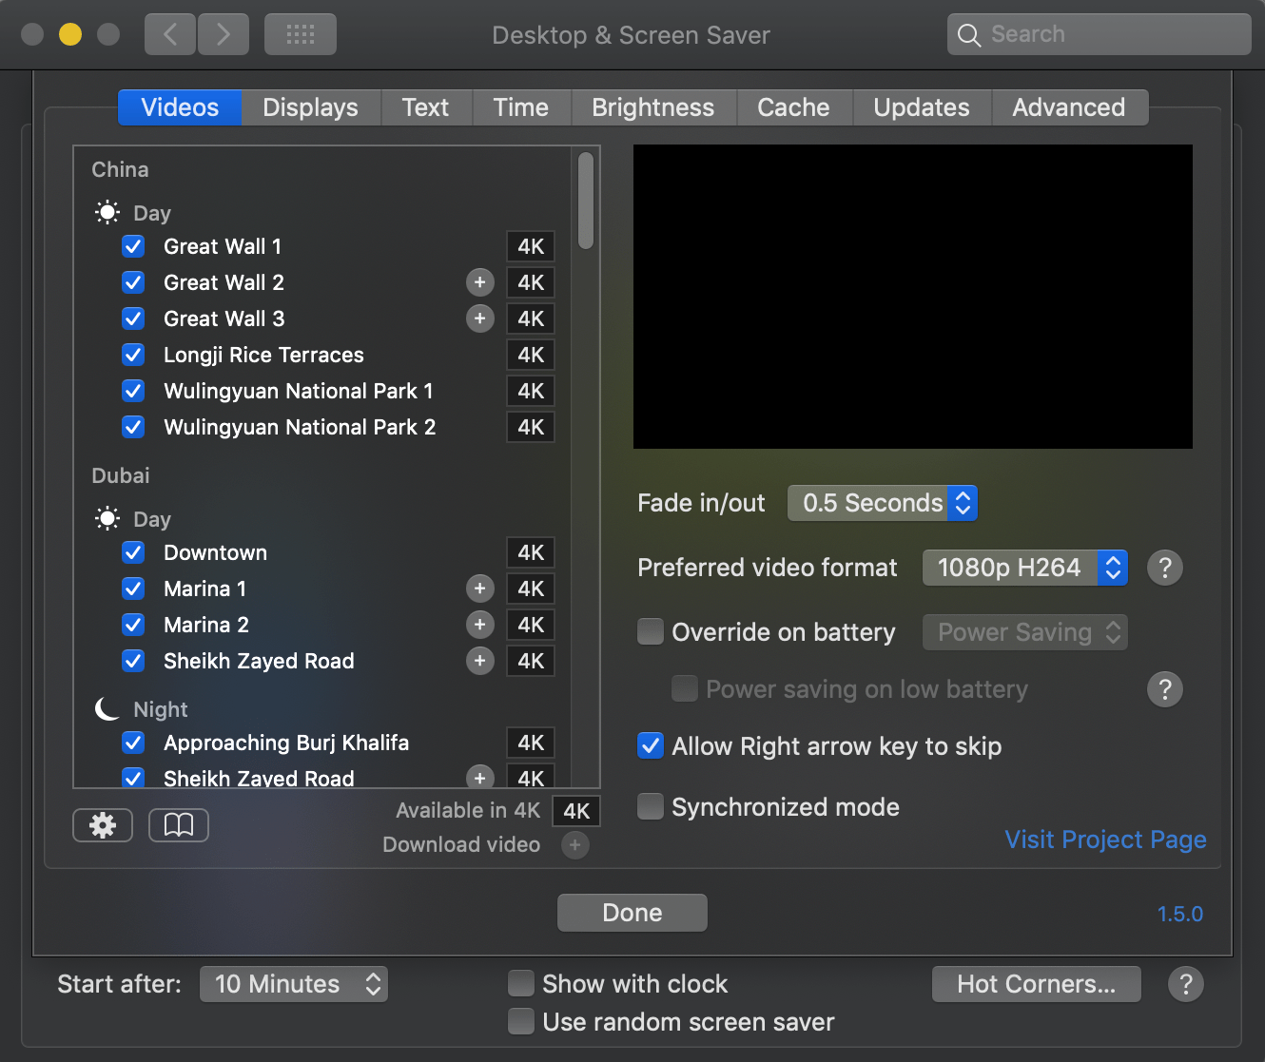Open help for Power saving on low battery

point(1165,689)
